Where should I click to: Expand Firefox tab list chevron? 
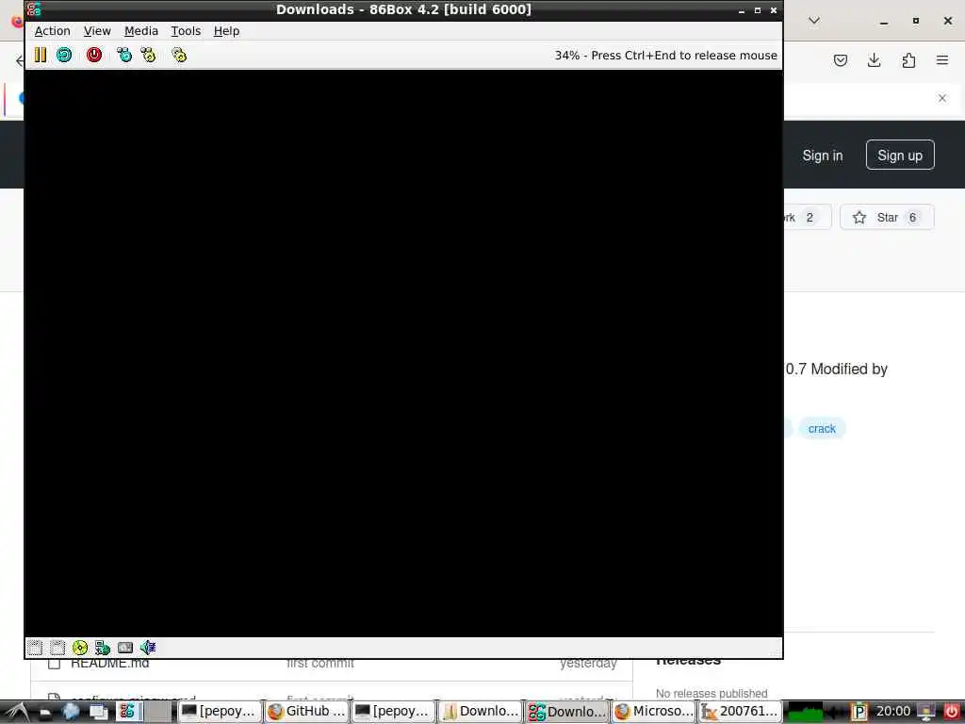(x=813, y=21)
